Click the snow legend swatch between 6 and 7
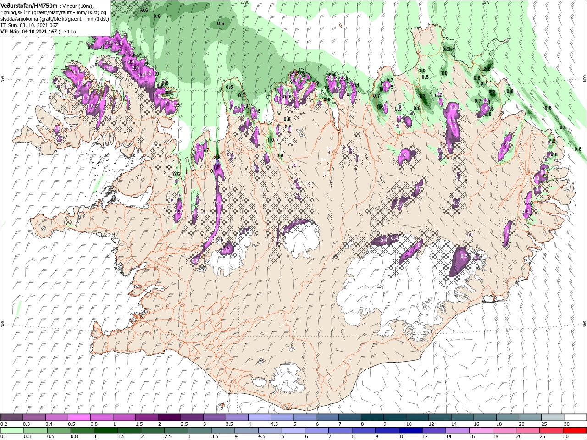Viewport: 587px width, 440px height. [326, 417]
